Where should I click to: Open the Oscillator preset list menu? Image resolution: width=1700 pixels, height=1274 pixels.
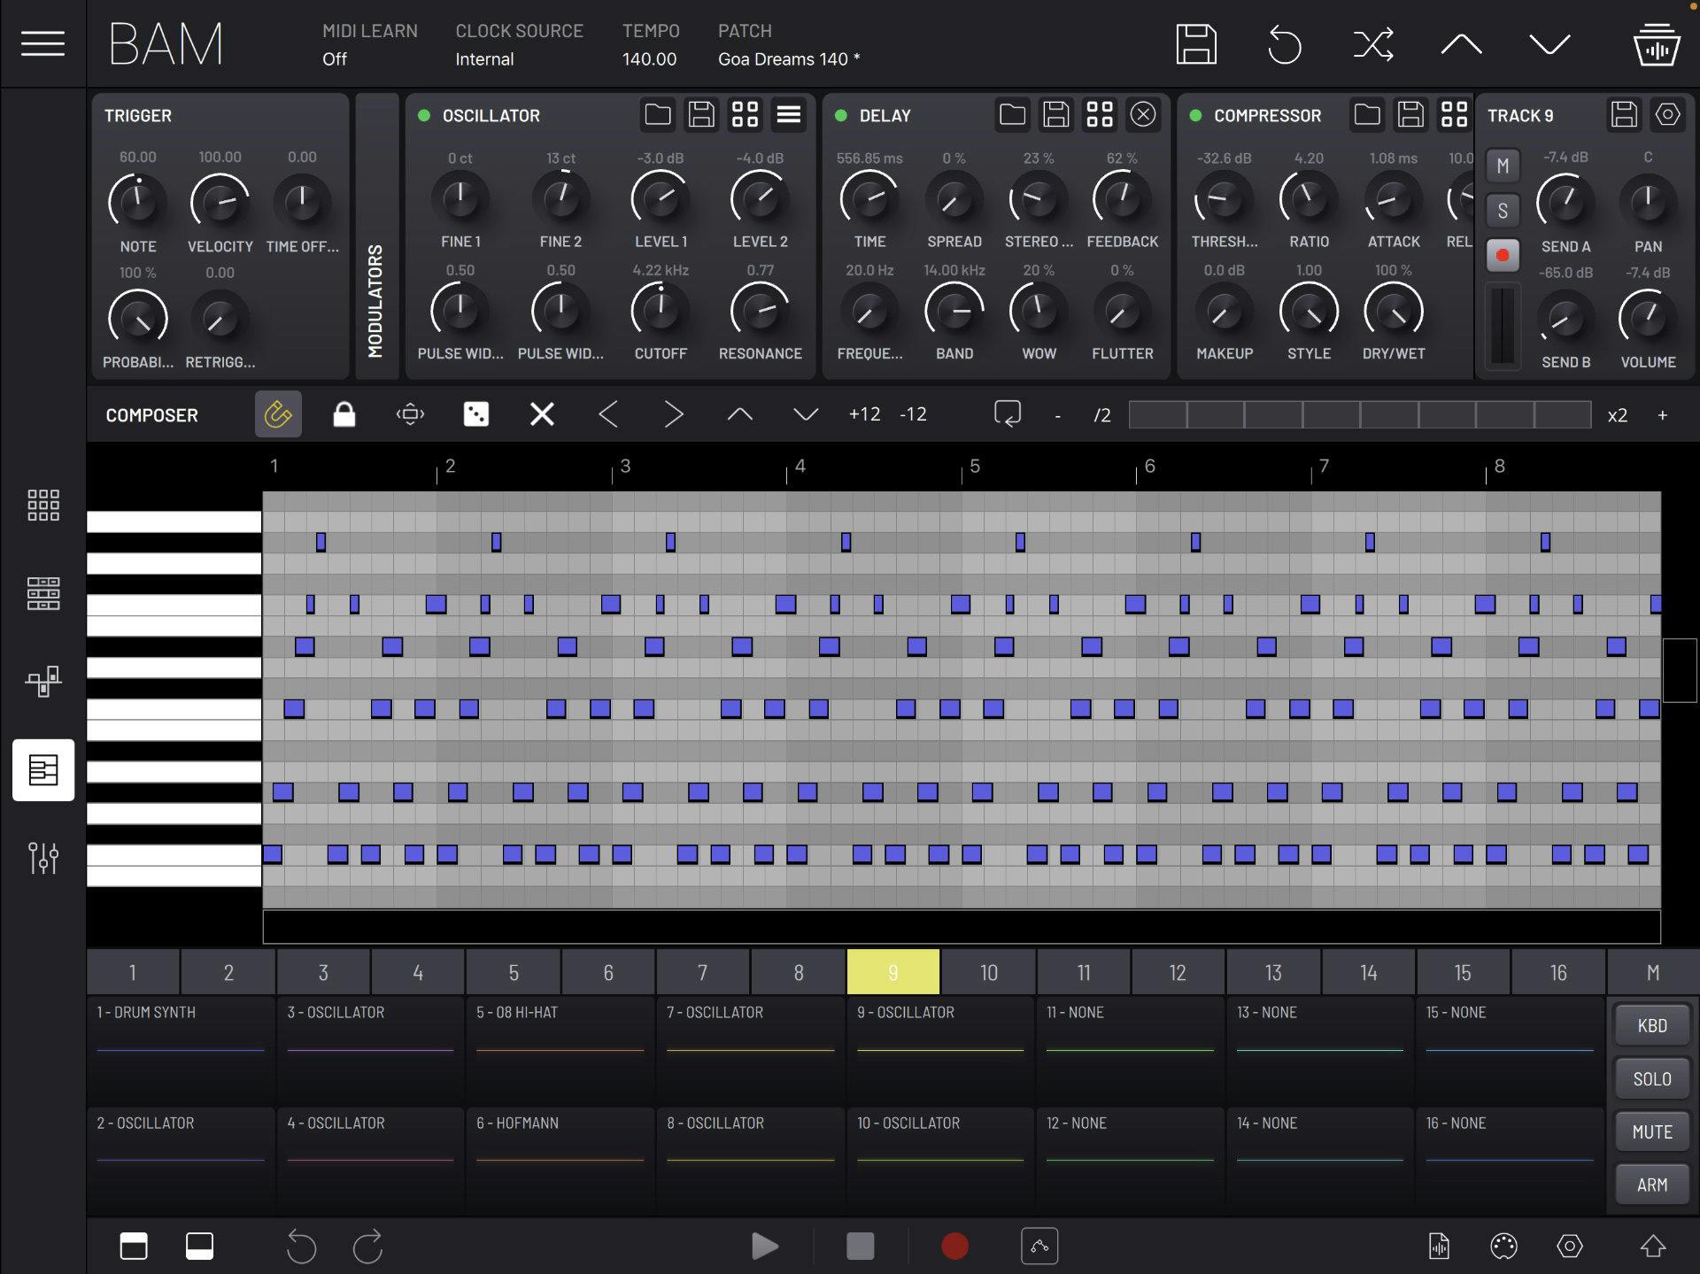pos(789,114)
